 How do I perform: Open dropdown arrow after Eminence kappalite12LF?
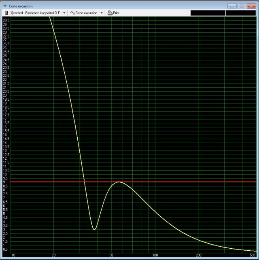tap(64, 13)
